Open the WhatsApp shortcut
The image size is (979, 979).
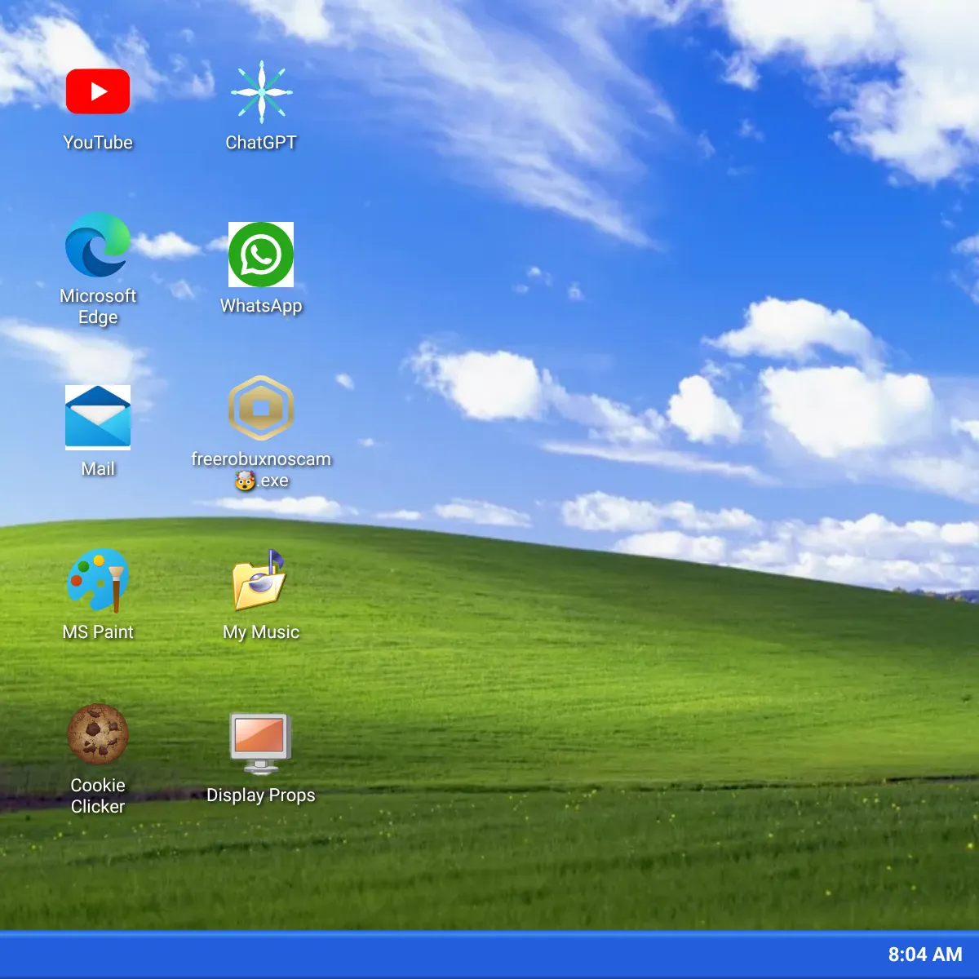coord(261,255)
